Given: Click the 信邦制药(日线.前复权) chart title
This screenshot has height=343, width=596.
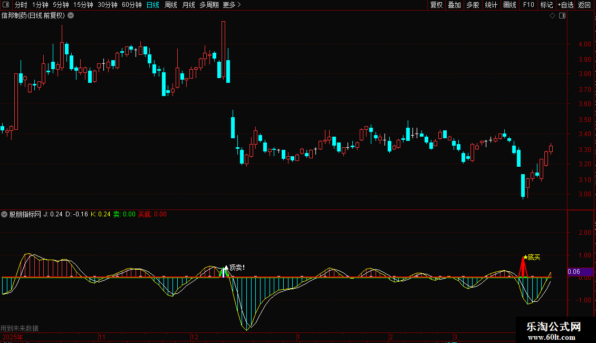Looking at the screenshot, I should tap(33, 16).
